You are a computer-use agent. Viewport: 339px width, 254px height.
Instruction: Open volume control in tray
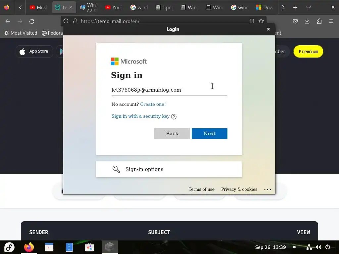318,247
